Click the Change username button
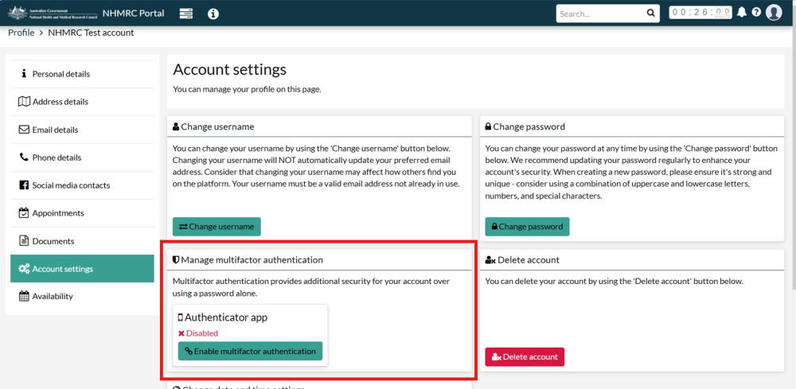 click(217, 227)
